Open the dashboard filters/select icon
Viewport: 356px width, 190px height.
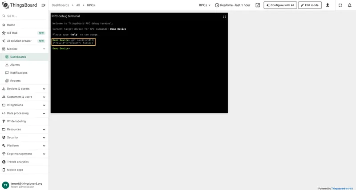pos(258,5)
